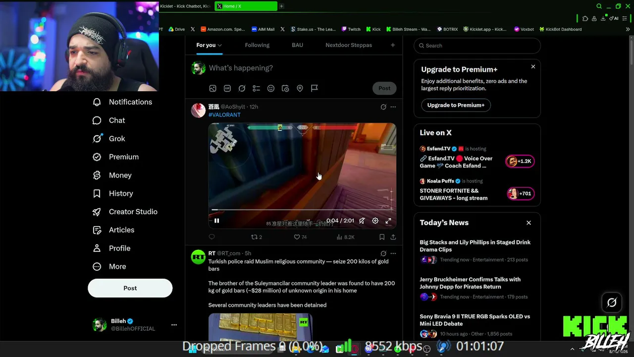634x357 pixels.
Task: Open Grok actions on the RT post
Action: (x=383, y=253)
